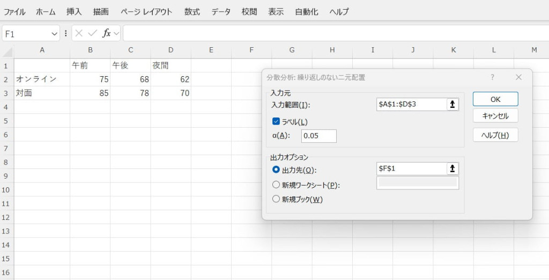
Task: Select cell B2 containing 75
Action: point(90,79)
